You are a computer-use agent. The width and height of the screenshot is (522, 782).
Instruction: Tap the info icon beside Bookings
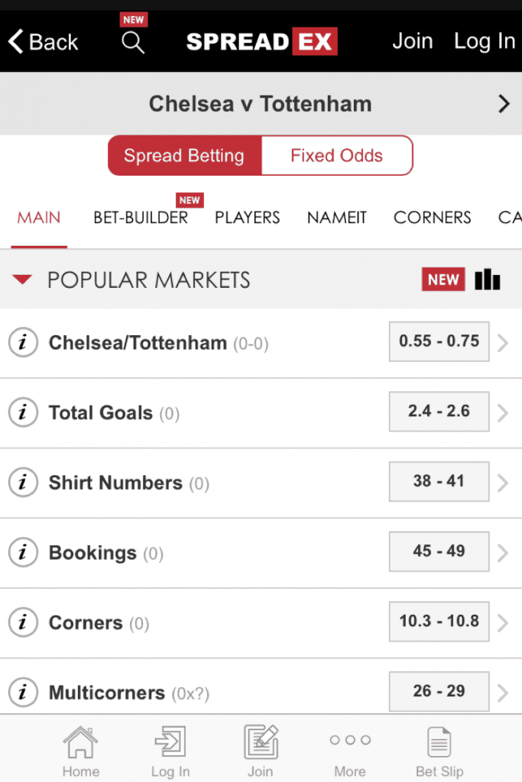pyautogui.click(x=23, y=552)
